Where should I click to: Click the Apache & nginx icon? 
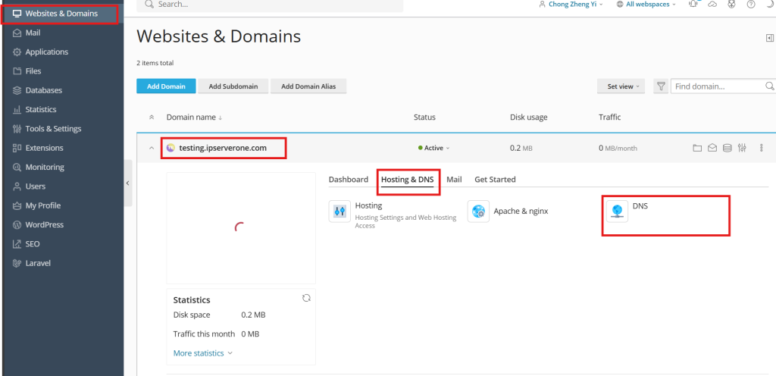point(478,211)
